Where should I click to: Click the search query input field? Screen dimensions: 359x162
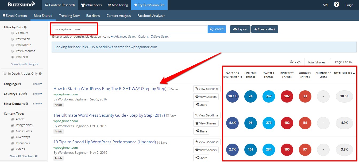130,29
